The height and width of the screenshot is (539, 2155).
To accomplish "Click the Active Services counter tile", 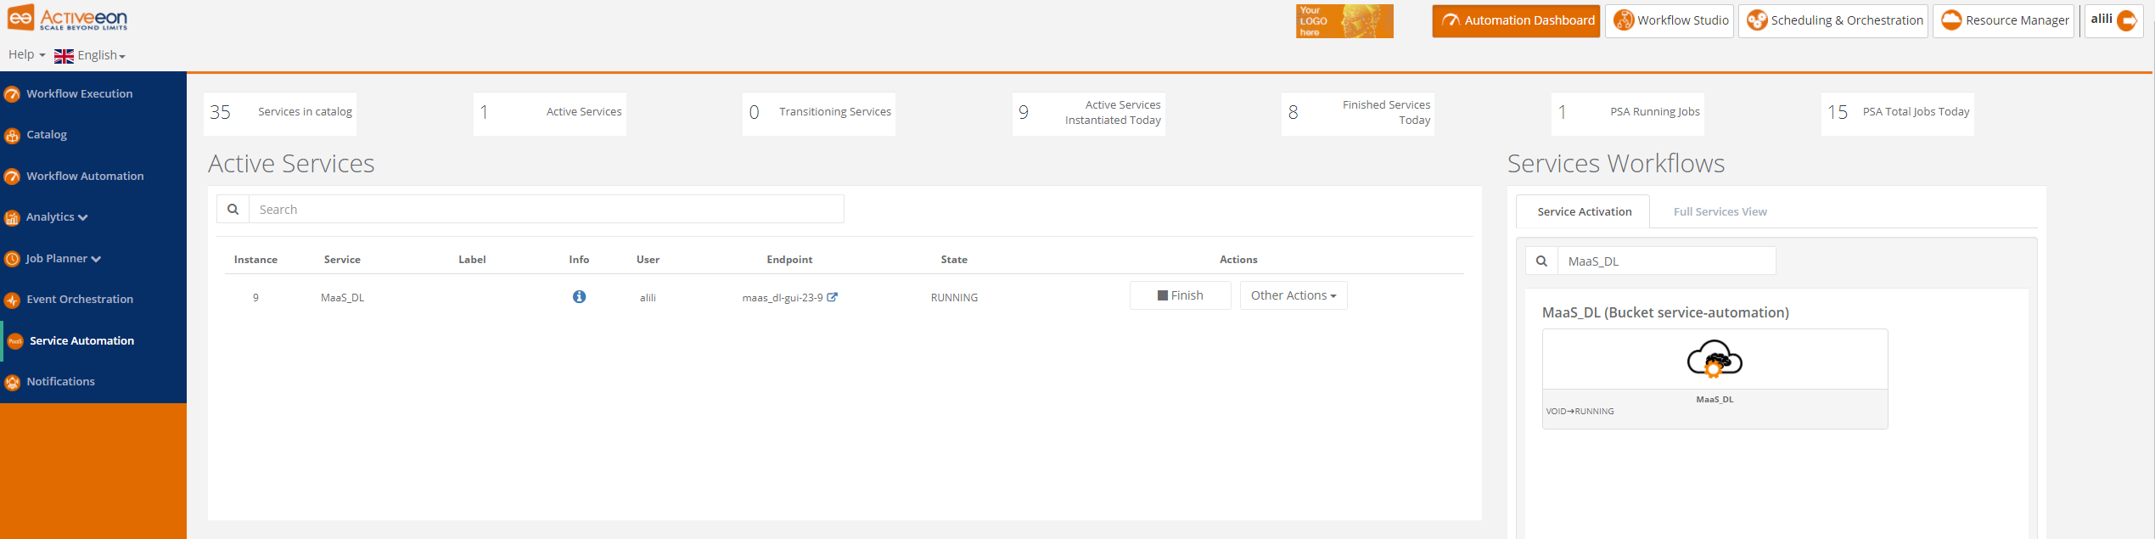I will (x=550, y=113).
